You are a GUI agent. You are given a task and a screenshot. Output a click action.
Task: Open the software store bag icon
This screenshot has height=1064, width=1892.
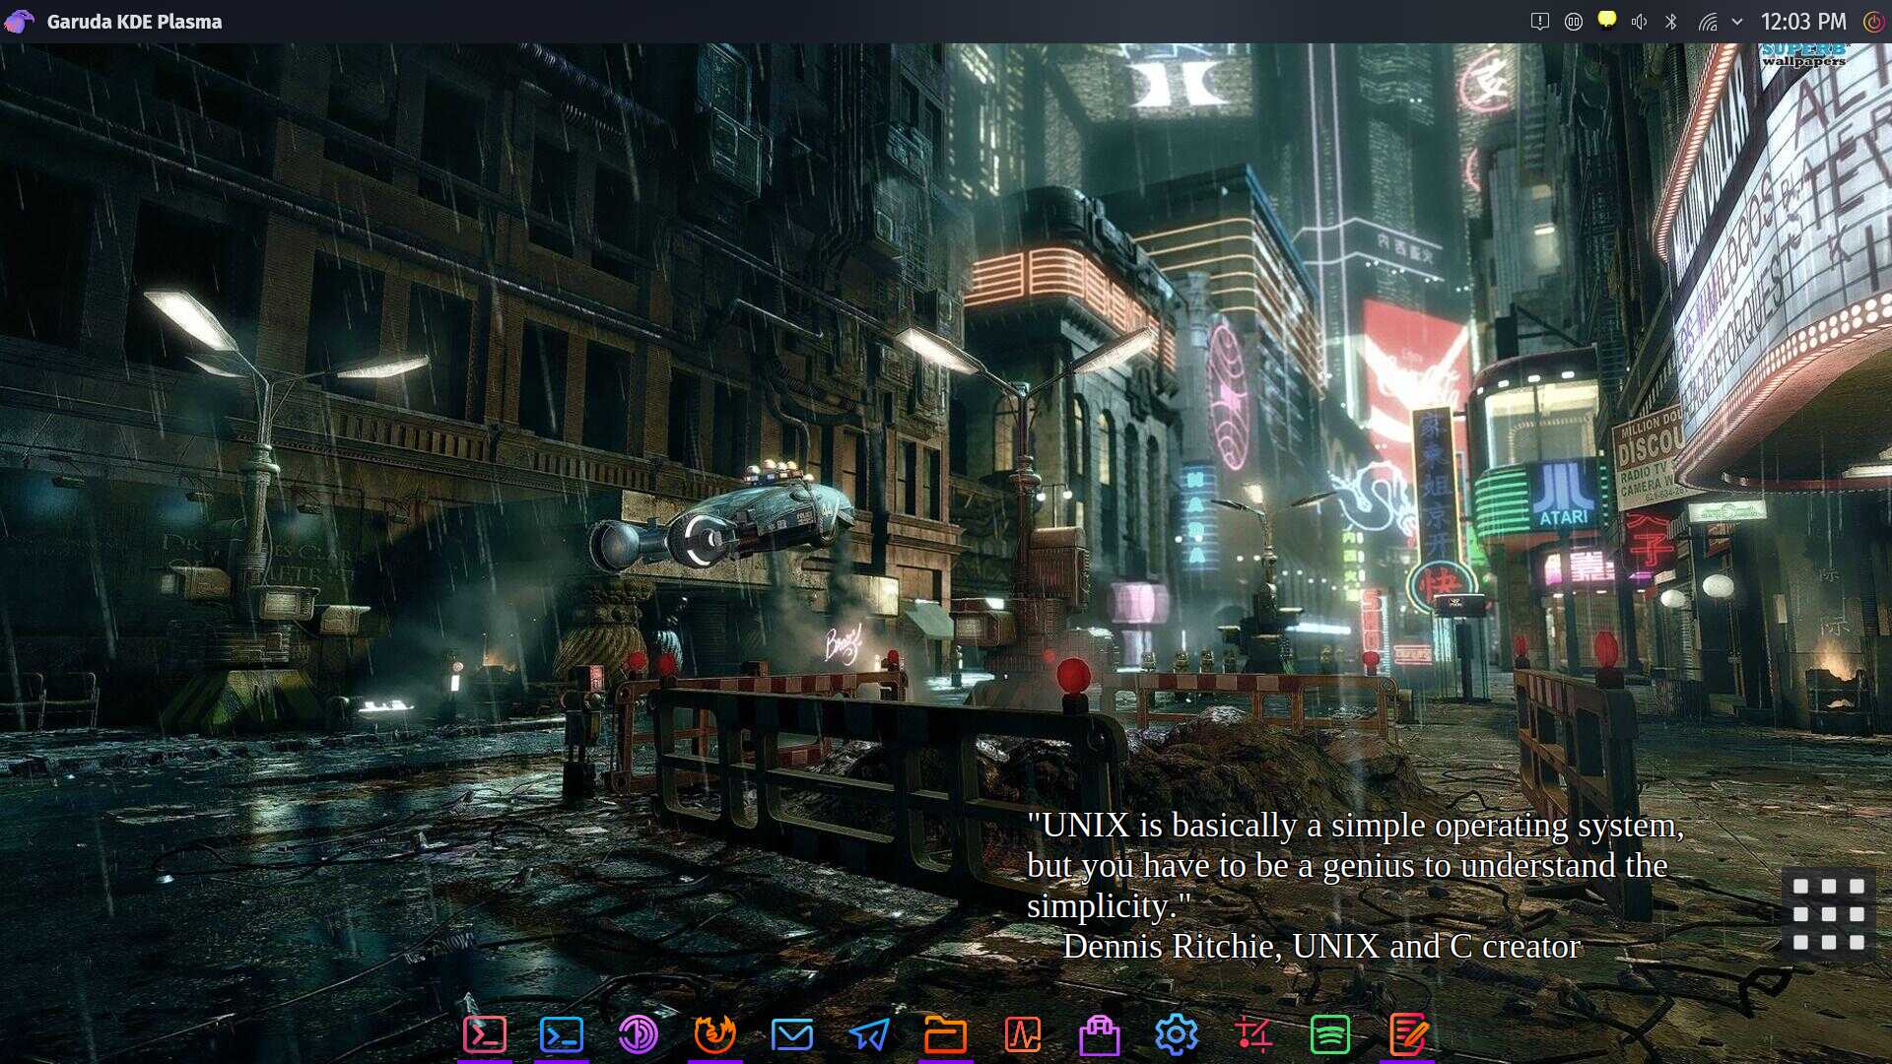coord(1100,1034)
